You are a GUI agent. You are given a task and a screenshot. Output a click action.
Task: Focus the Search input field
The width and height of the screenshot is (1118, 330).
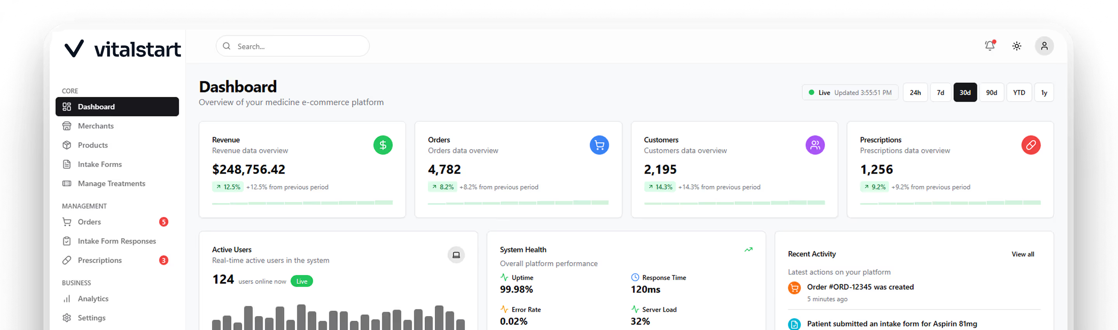(293, 46)
